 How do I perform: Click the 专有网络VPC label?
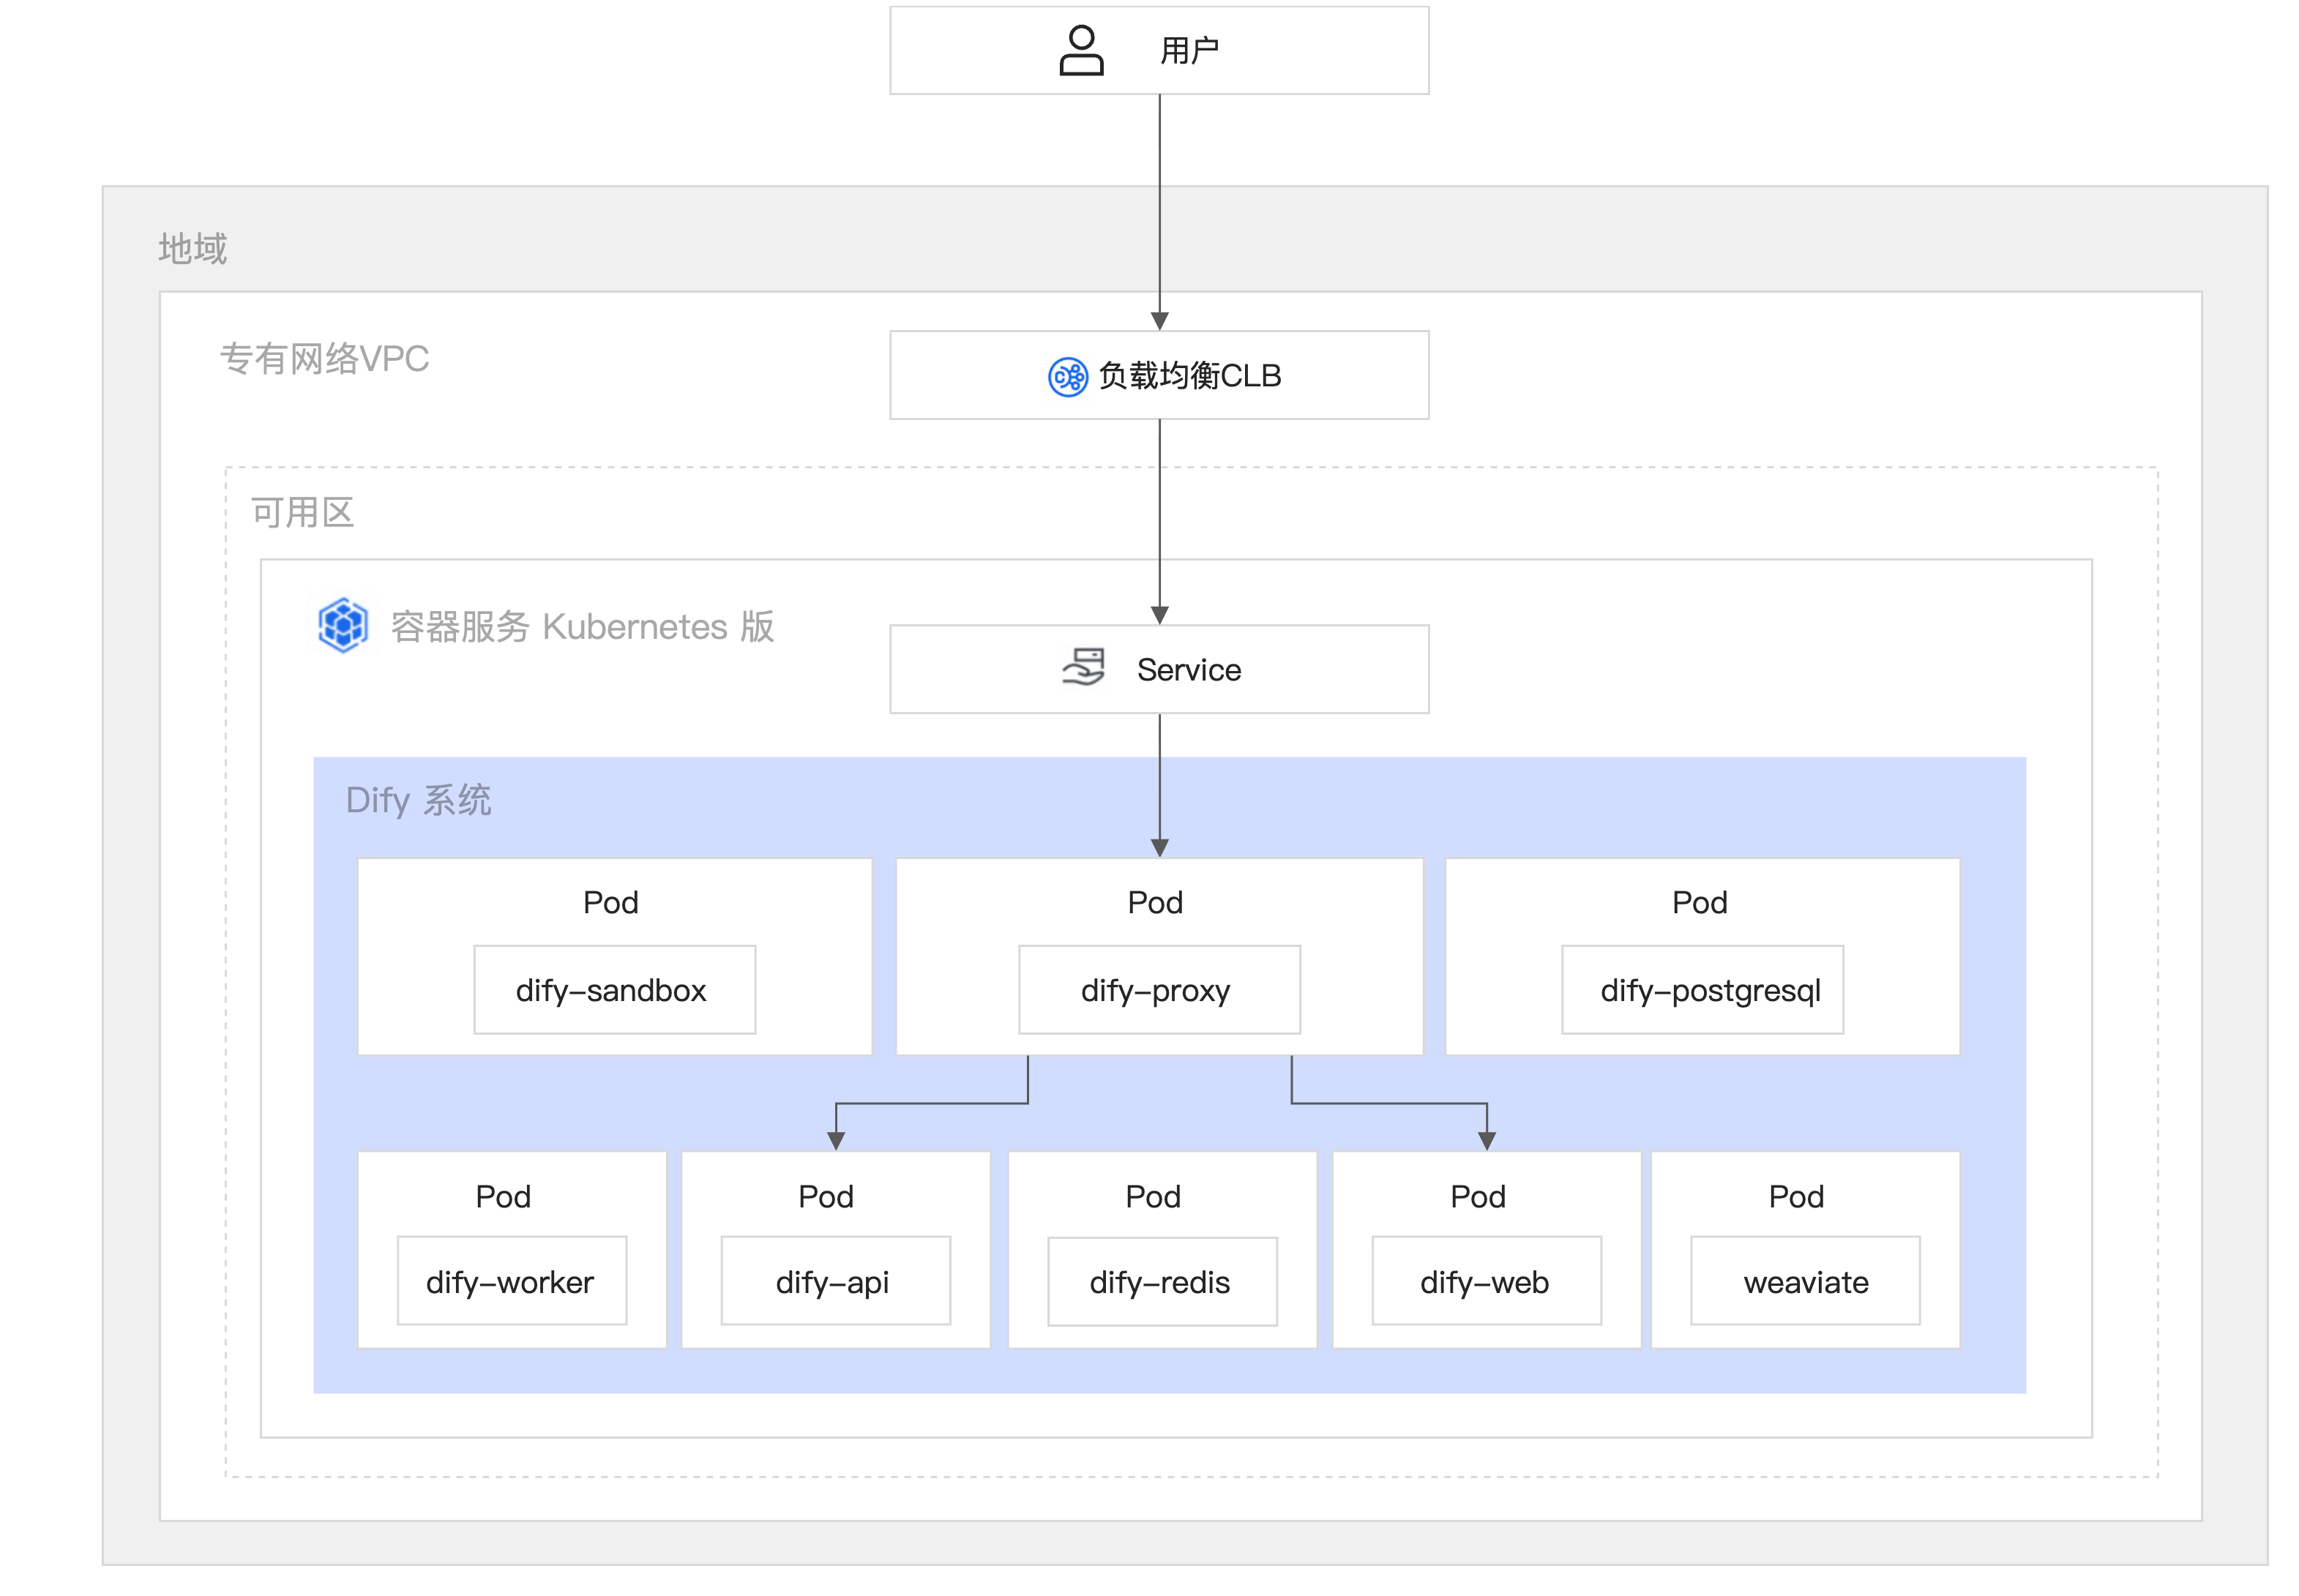(x=324, y=358)
